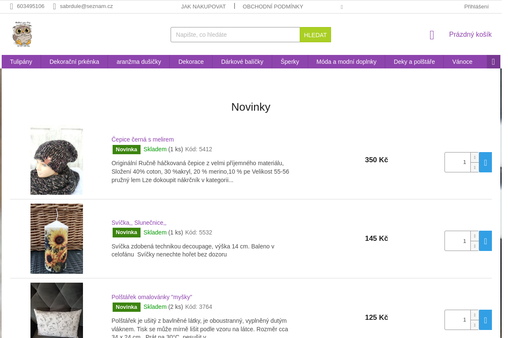Click the envelope icon beside sabrdule@seznam.cz
The height and width of the screenshot is (338, 508).
pyautogui.click(x=55, y=6)
